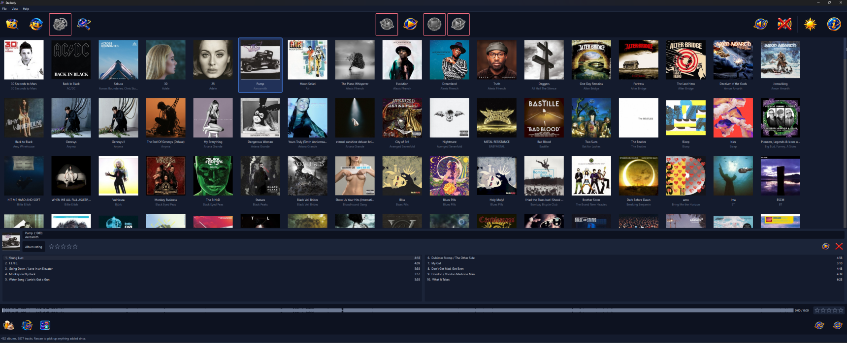Viewport: 847px width, 343px height.
Task: Play the Pump album via detail play icon
Action: click(x=826, y=246)
